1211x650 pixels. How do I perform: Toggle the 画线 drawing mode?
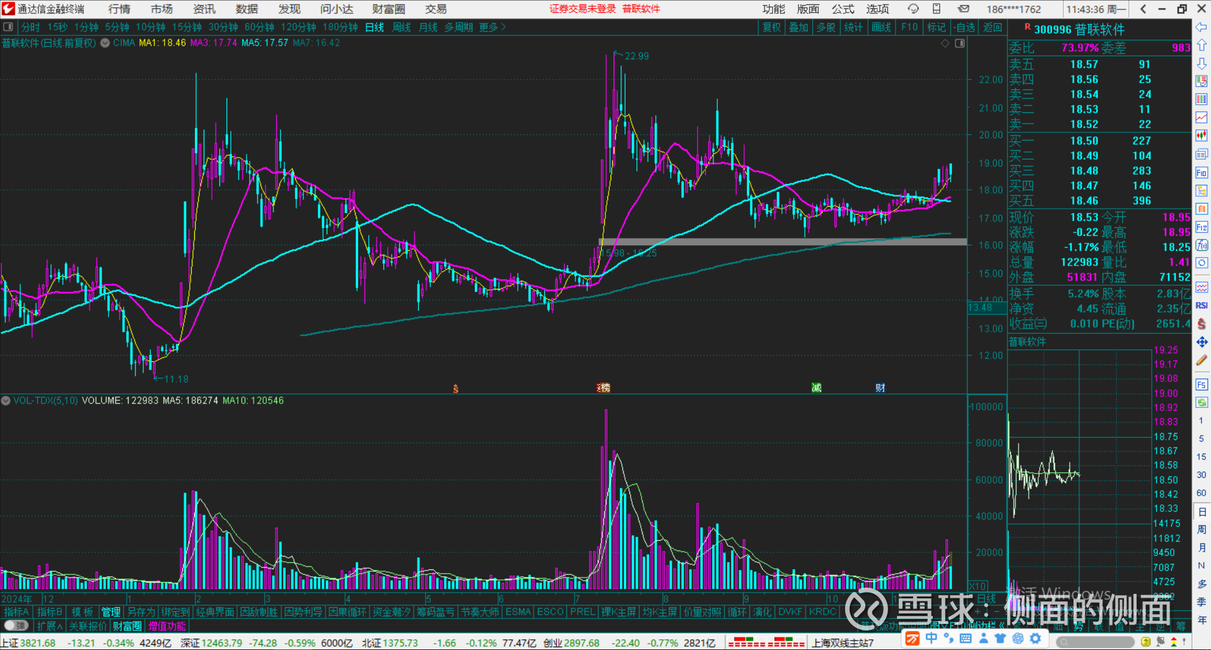coord(881,27)
